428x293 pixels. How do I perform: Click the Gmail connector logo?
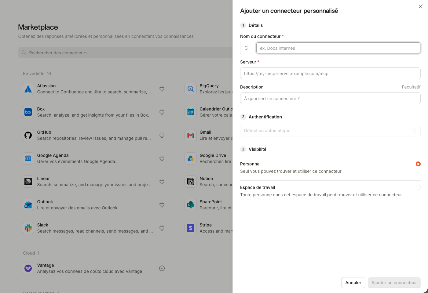point(191,135)
